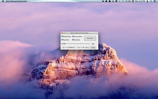
Task: Copy the generated password
Action: click(93, 47)
